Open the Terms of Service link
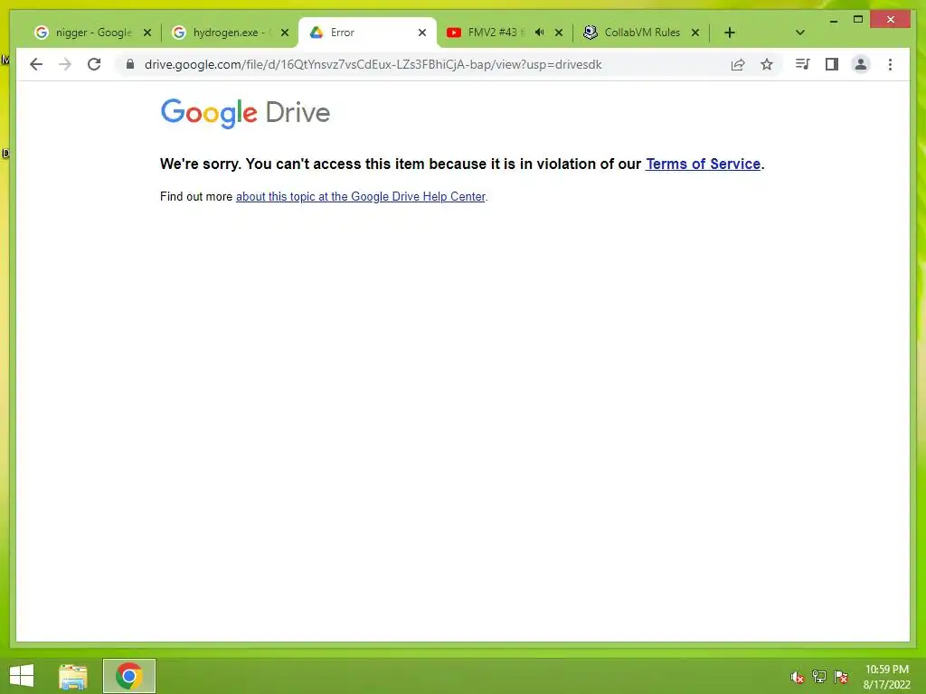The height and width of the screenshot is (694, 926). tap(703, 164)
